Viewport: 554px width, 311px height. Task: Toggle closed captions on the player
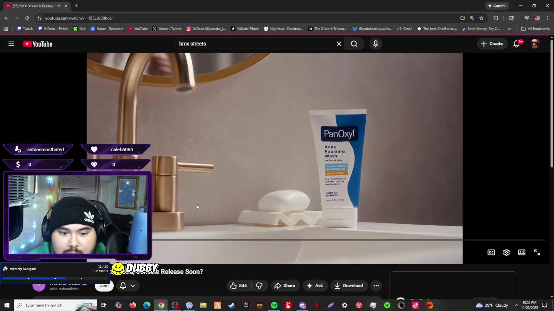491,252
